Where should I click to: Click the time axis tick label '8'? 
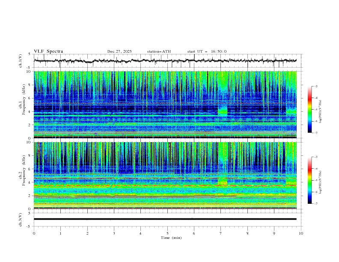click(x=247, y=233)
